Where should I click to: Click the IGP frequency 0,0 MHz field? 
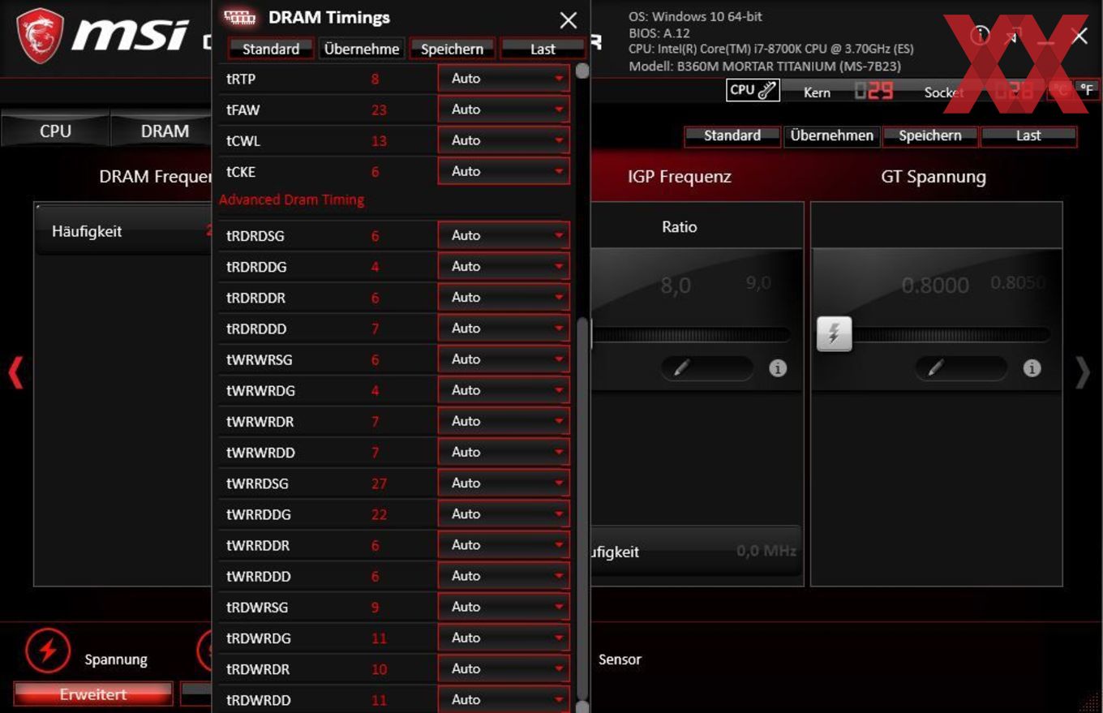(x=696, y=551)
